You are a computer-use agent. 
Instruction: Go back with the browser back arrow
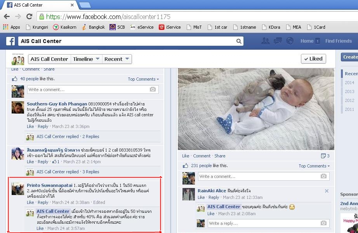click(x=7, y=16)
